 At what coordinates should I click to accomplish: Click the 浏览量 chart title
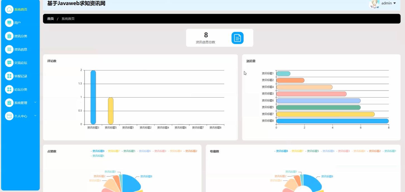[x=251, y=61]
